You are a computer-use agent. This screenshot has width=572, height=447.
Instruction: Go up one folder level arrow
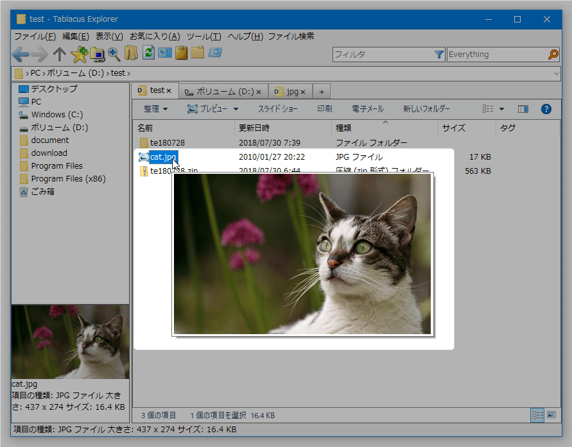click(59, 55)
